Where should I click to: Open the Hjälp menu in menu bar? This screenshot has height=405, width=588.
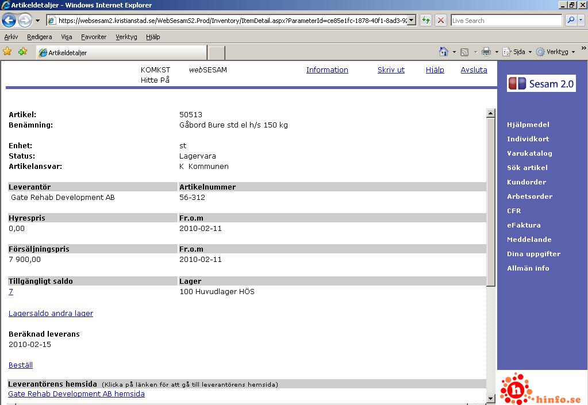[x=153, y=37]
